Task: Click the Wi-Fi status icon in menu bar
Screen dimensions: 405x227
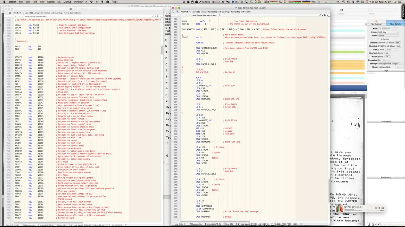Action: pyautogui.click(x=358, y=2)
